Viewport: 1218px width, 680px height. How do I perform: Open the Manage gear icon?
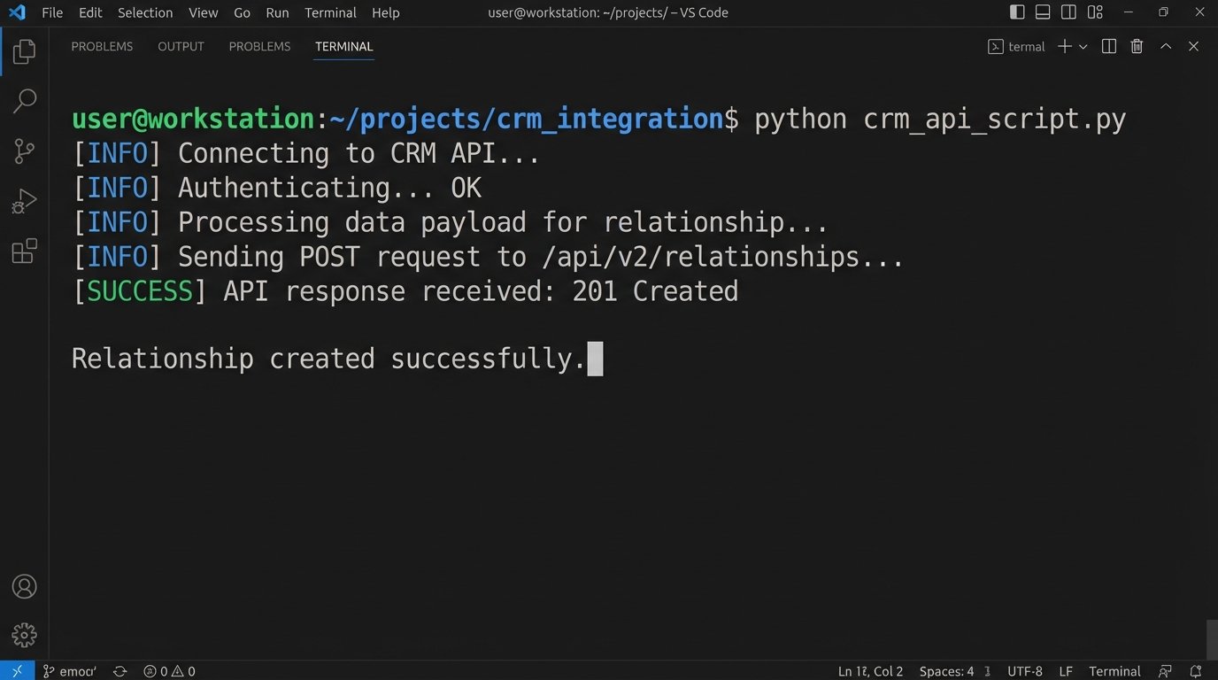(24, 634)
